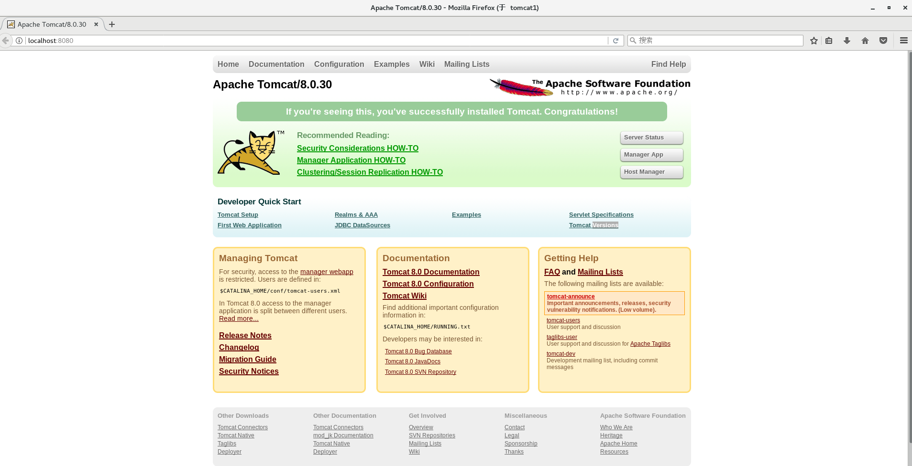Open site information icon in address bar
This screenshot has height=466, width=912.
pos(19,41)
